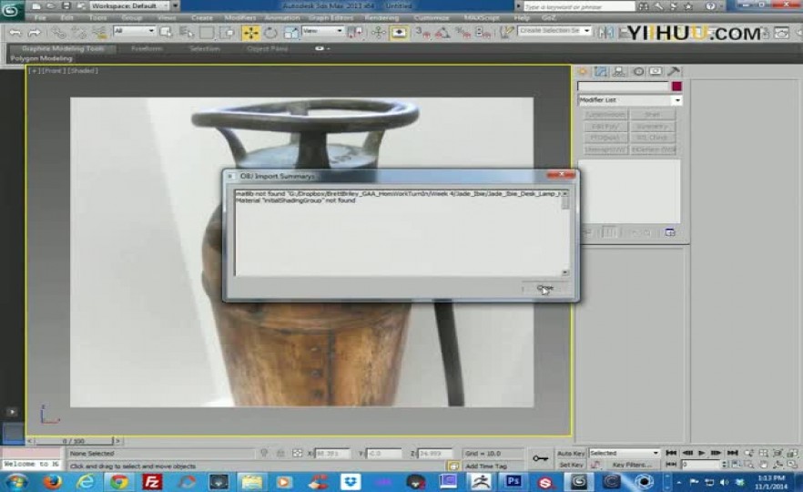Open the selection filter dropdown showing All
Screen dimensions: 803x492
(134, 31)
